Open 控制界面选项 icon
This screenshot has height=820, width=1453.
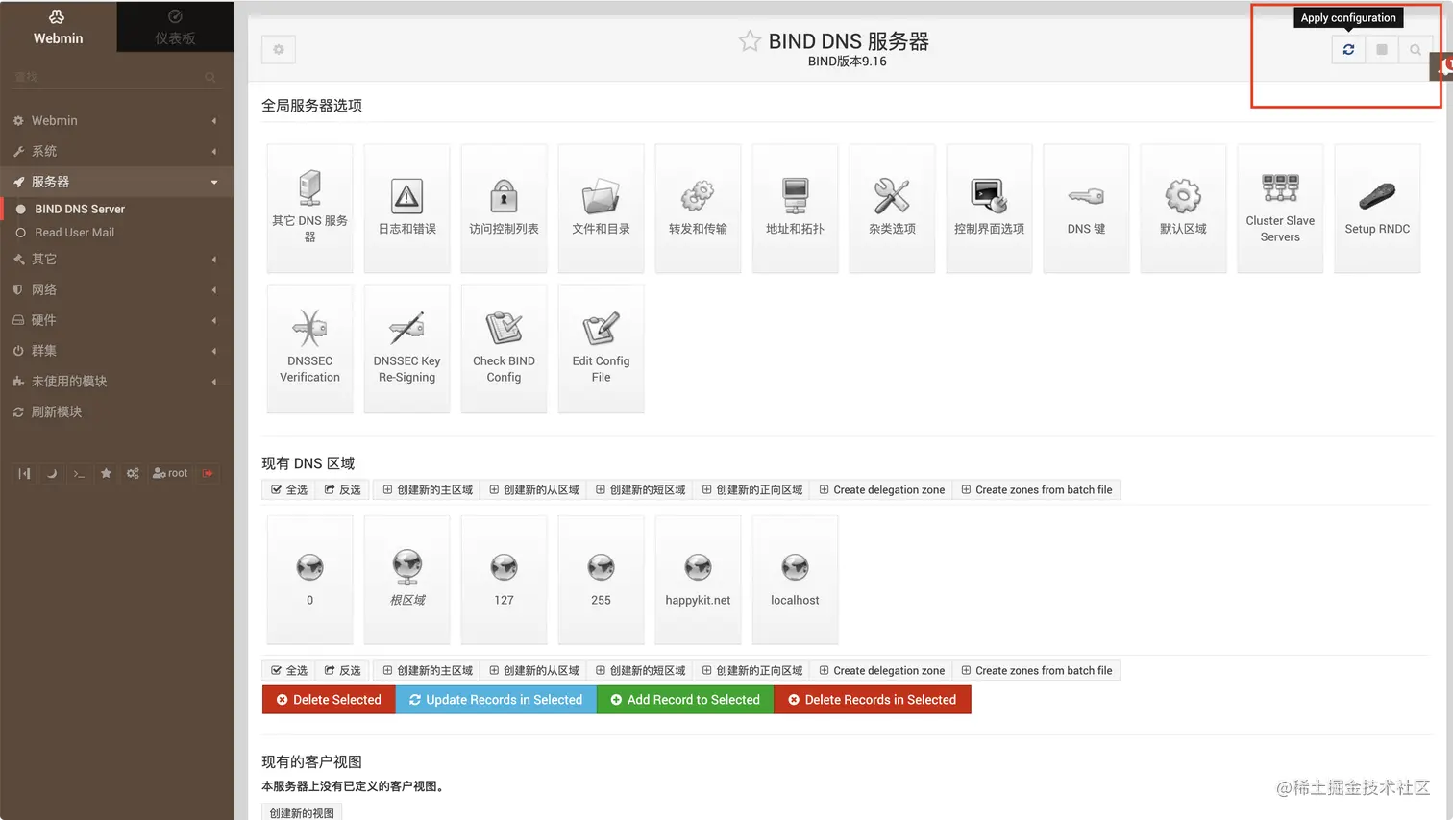[x=989, y=208]
